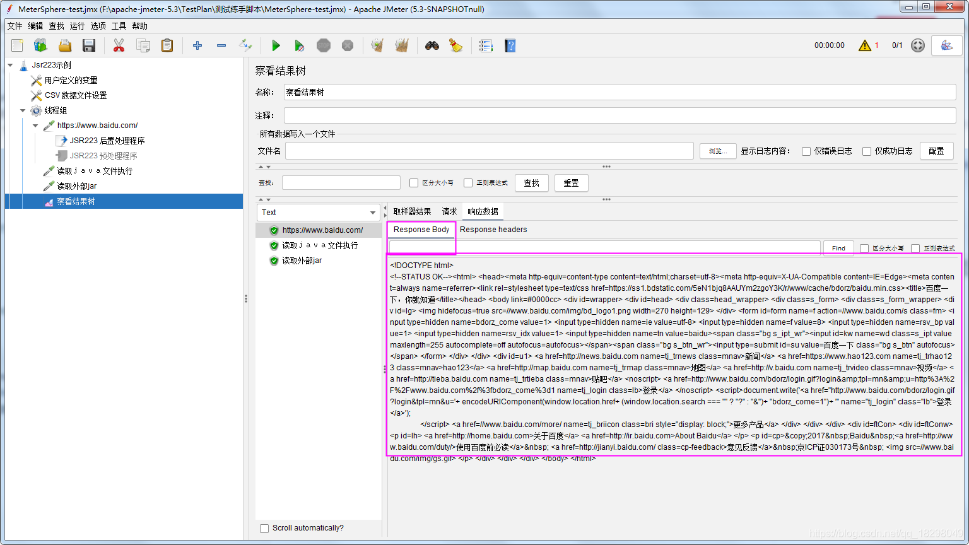Open the Templates toolbar icon
This screenshot has height=545, width=969.
tap(41, 45)
